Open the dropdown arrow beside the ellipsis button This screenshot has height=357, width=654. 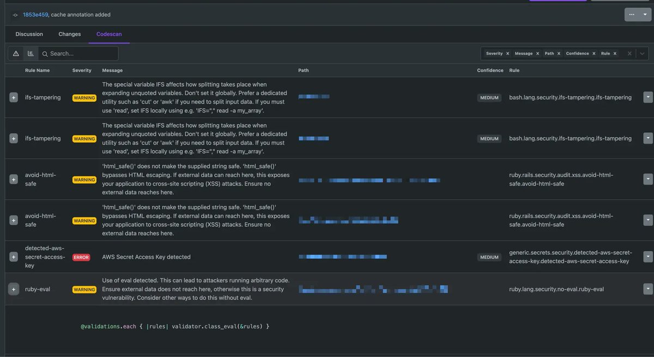645,14
